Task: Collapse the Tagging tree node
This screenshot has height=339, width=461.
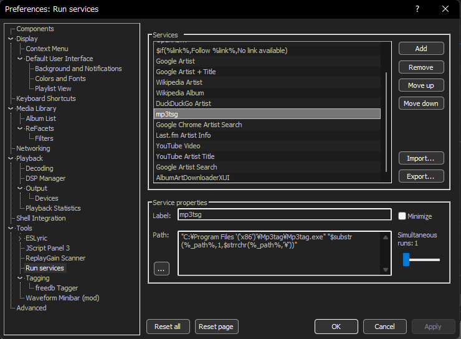Action: [x=20, y=278]
